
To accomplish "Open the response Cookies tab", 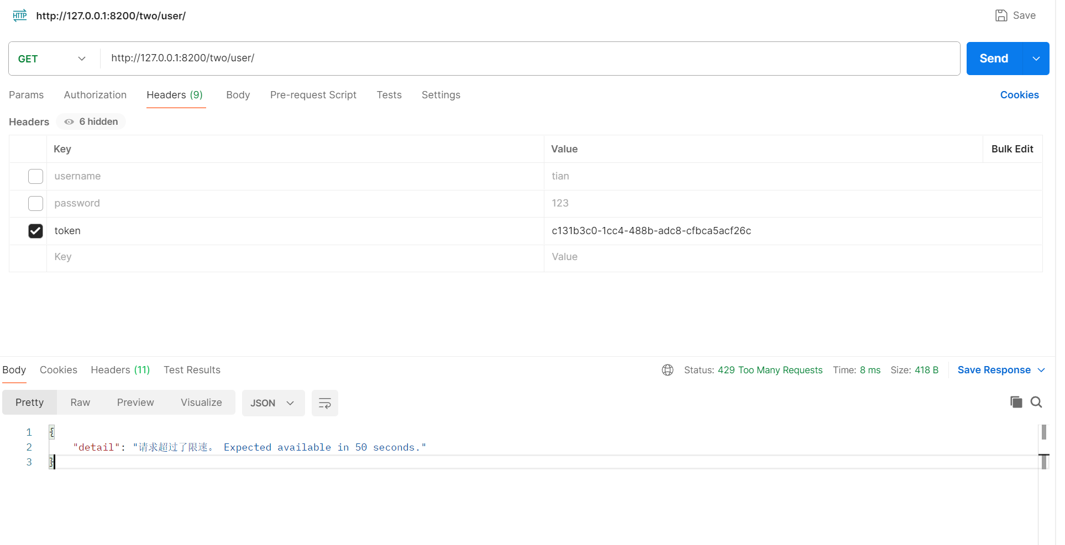I will [59, 370].
